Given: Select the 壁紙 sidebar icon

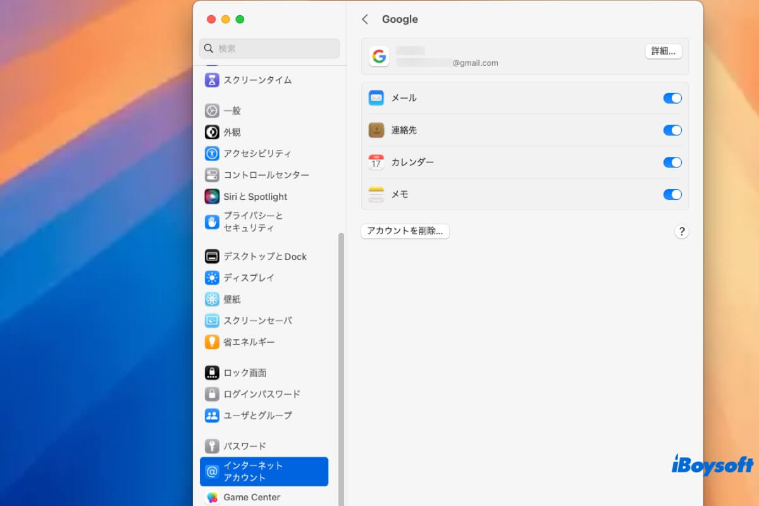Looking at the screenshot, I should click(x=211, y=299).
